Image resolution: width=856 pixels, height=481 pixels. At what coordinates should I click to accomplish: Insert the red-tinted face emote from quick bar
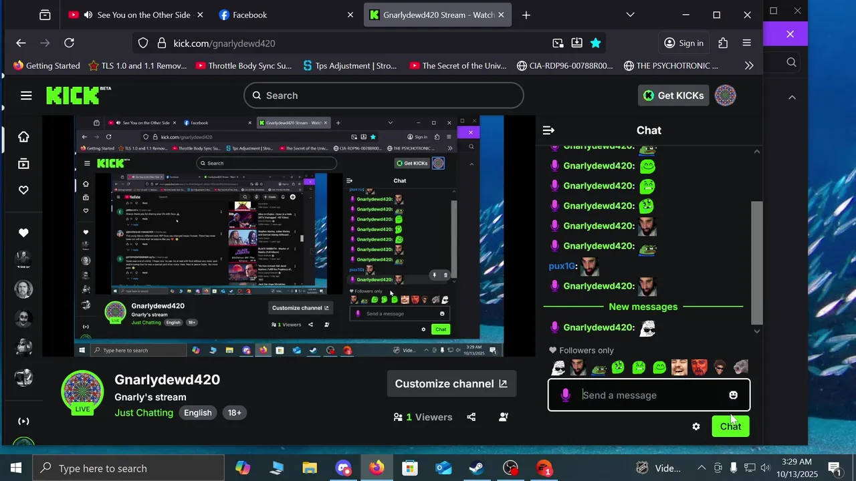(x=700, y=367)
